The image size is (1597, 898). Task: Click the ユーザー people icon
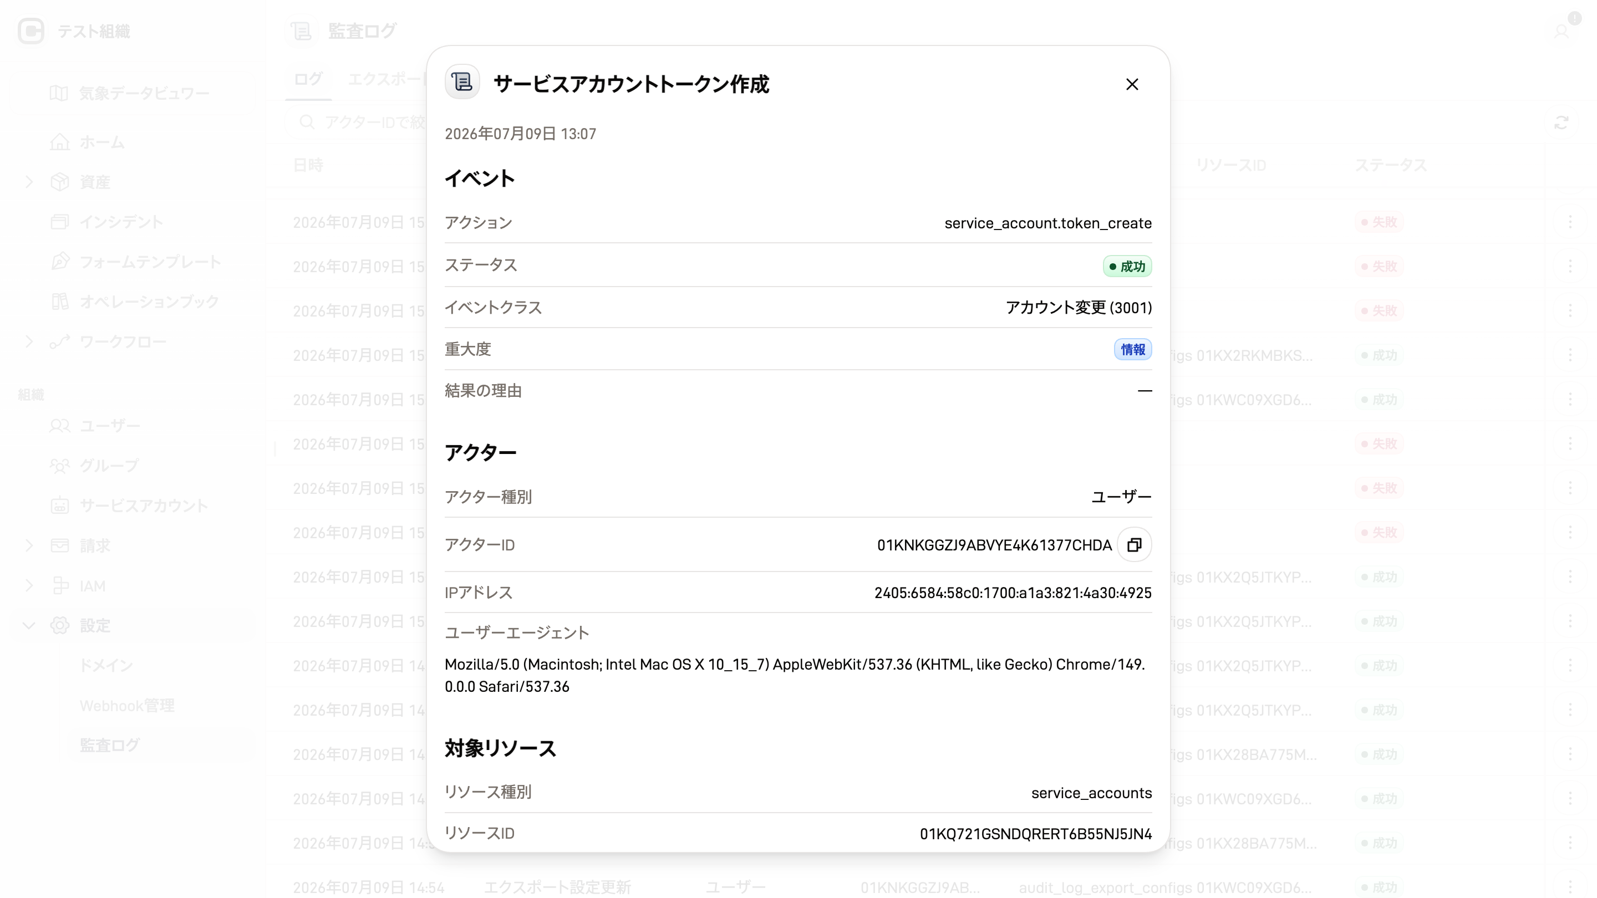point(59,426)
